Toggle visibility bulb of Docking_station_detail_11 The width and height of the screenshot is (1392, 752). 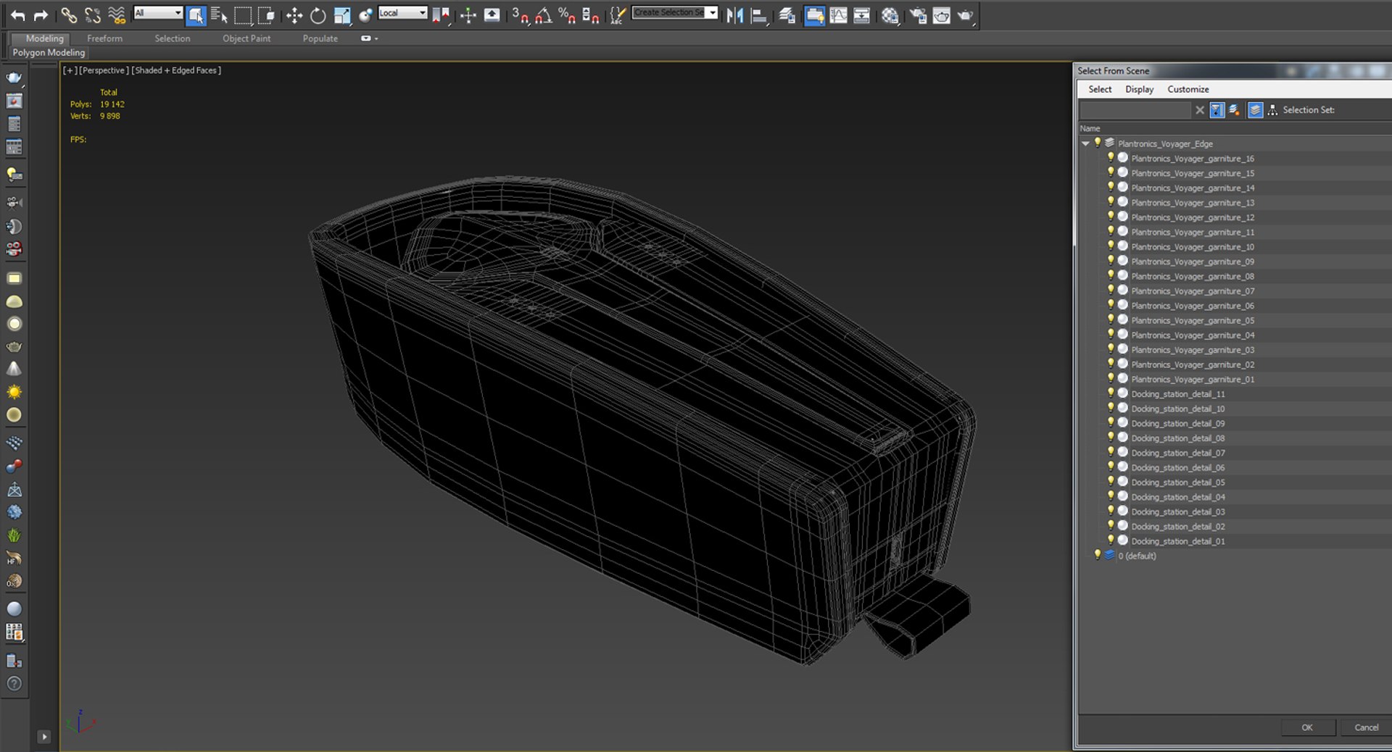coord(1111,393)
